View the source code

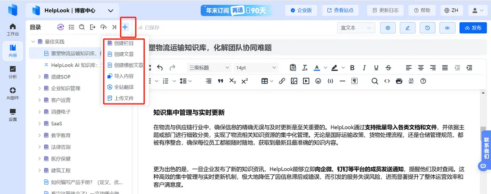[x=387, y=81]
